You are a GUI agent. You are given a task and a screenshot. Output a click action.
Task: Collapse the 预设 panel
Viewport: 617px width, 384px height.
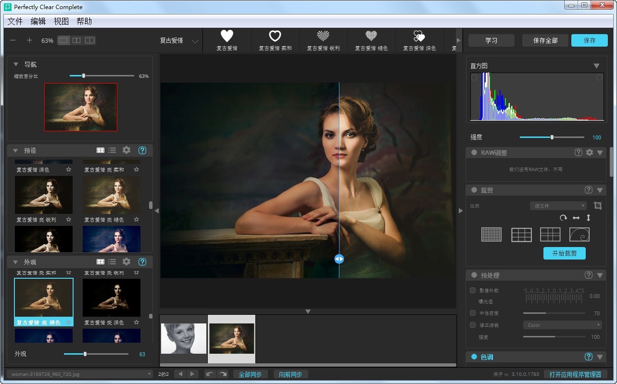point(16,150)
